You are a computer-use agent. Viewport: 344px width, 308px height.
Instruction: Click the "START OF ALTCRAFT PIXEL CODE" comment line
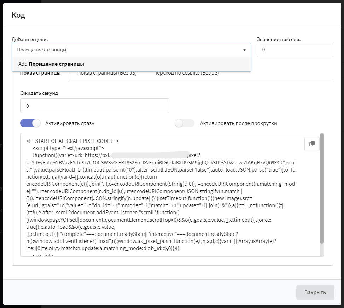pyautogui.click(x=72, y=141)
